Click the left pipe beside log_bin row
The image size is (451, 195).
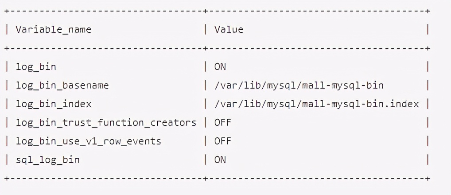pyautogui.click(x=7, y=67)
